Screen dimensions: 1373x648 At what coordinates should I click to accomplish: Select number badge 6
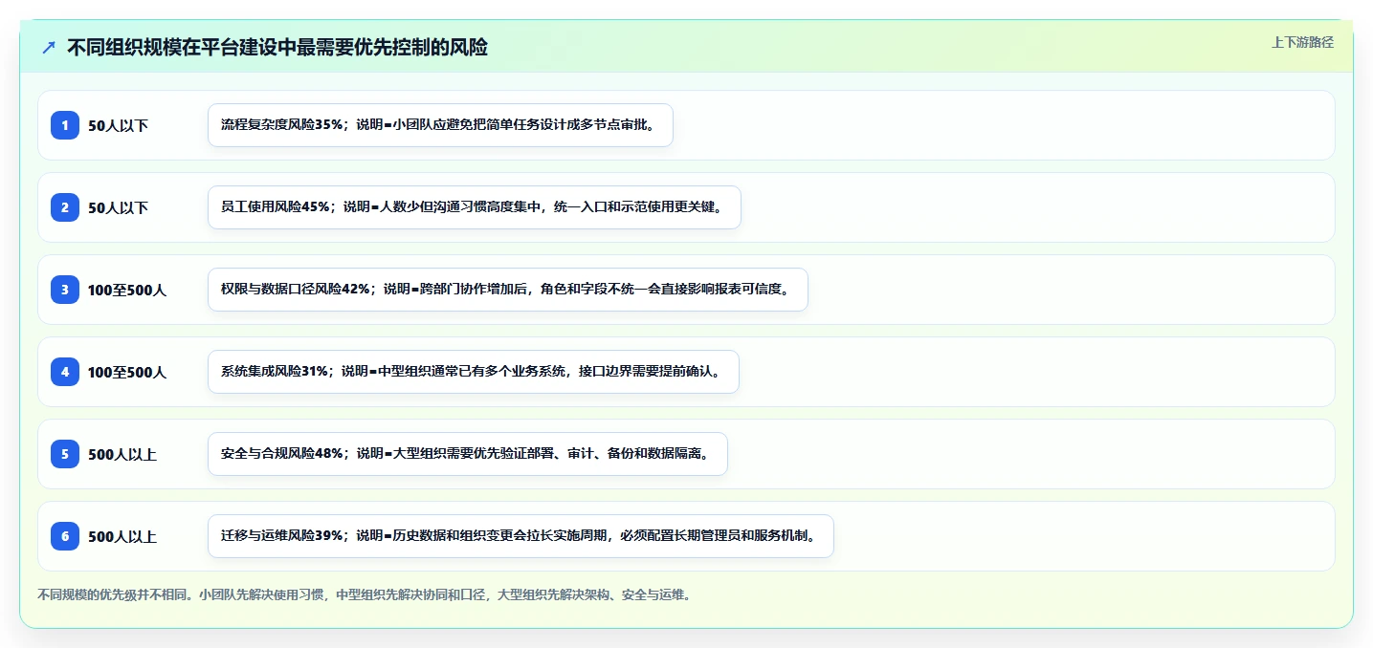click(x=65, y=535)
